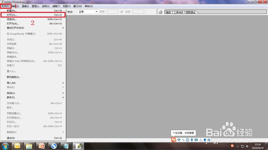268x150 pixels.
Task: Switch to PowerPoint on the taskbar
Action: (x=42, y=146)
